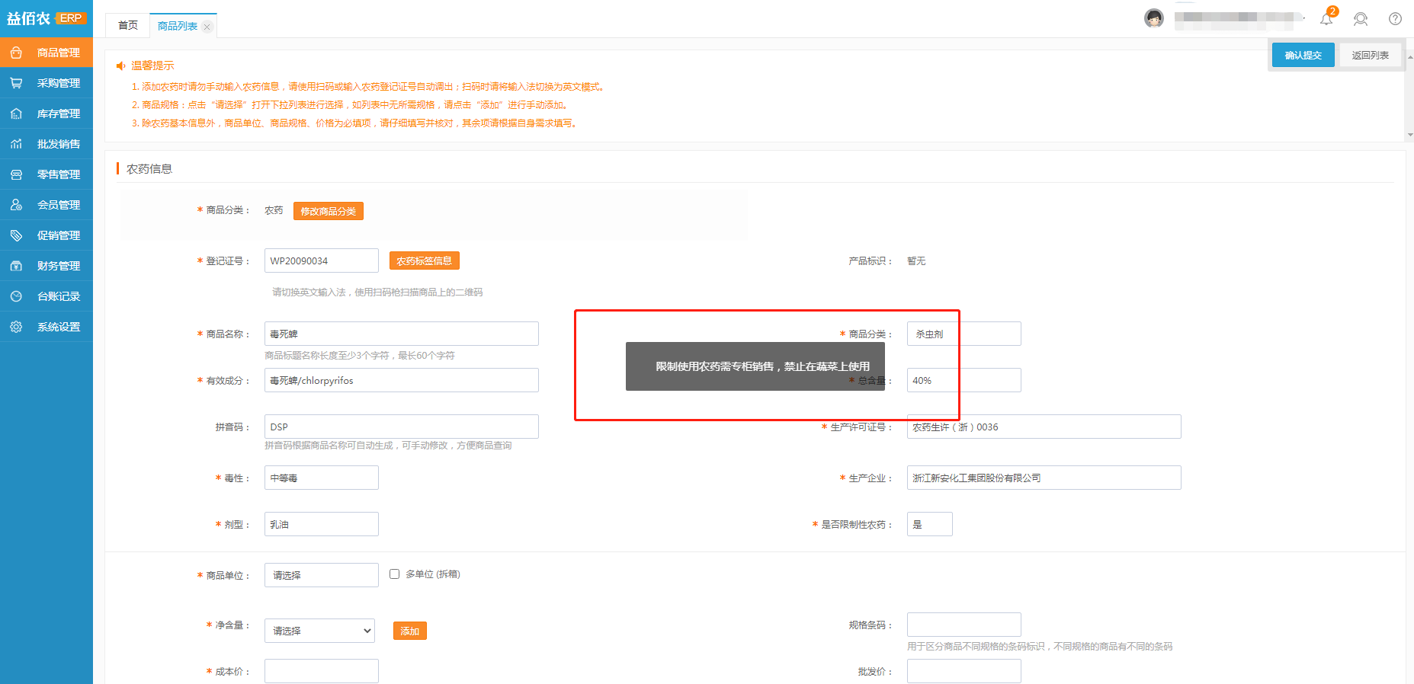The width and height of the screenshot is (1414, 684).
Task: Click the 登记证号 input field
Action: point(321,260)
